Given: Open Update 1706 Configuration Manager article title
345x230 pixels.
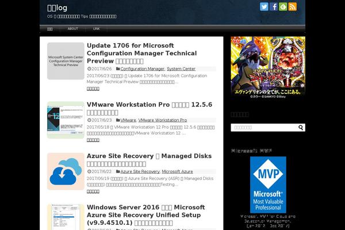Looking at the screenshot, I should coord(141,53).
